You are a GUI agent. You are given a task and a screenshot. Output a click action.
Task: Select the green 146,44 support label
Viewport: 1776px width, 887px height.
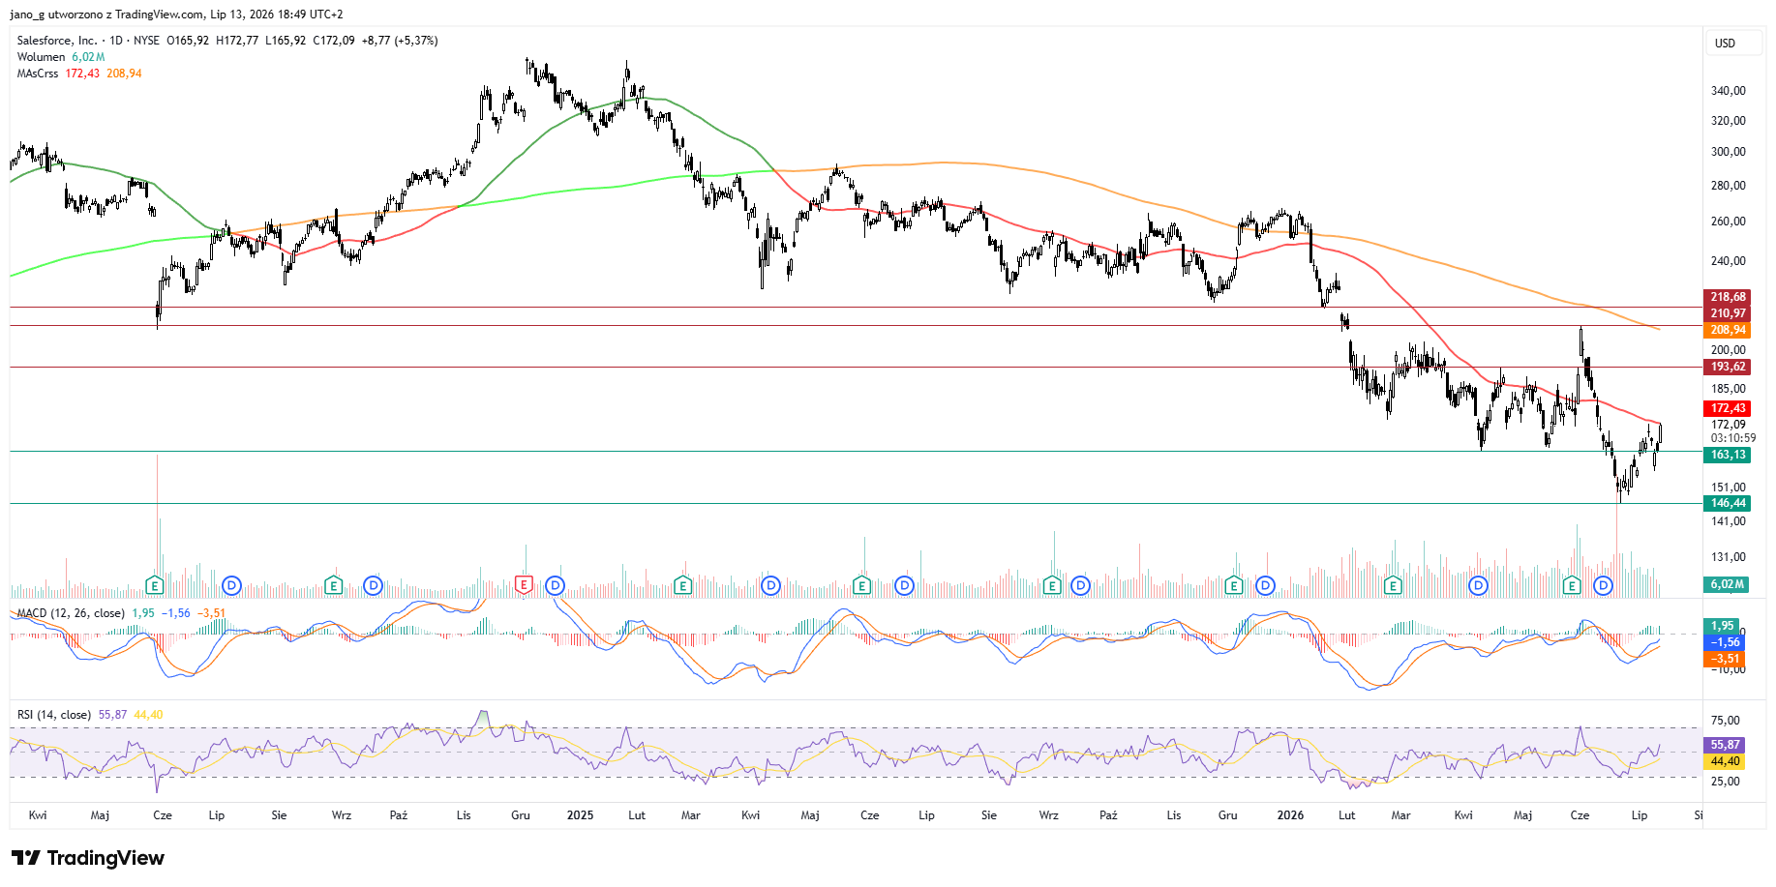click(x=1728, y=503)
